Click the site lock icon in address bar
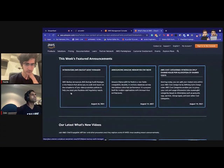Image resolution: width=224 pixels, height=168 pixels. coord(58,35)
